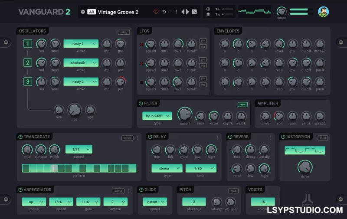The width and height of the screenshot is (347, 219).
Task: Open the Arpeggiator mode dropdown up
Action: click(x=34, y=202)
